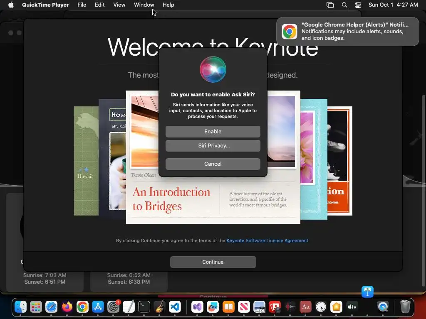Open System Settings with the badge
This screenshot has height=319, width=426.
click(113, 307)
